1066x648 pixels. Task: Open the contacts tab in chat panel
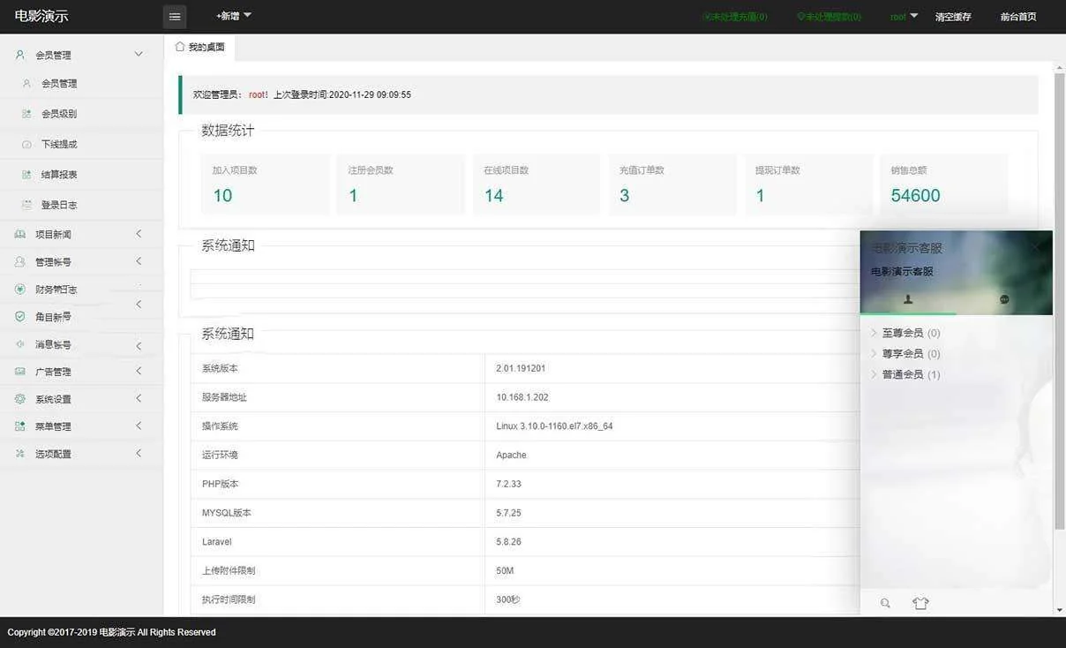pos(908,299)
